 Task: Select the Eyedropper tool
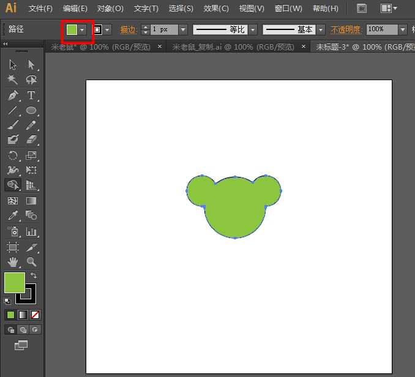12,215
